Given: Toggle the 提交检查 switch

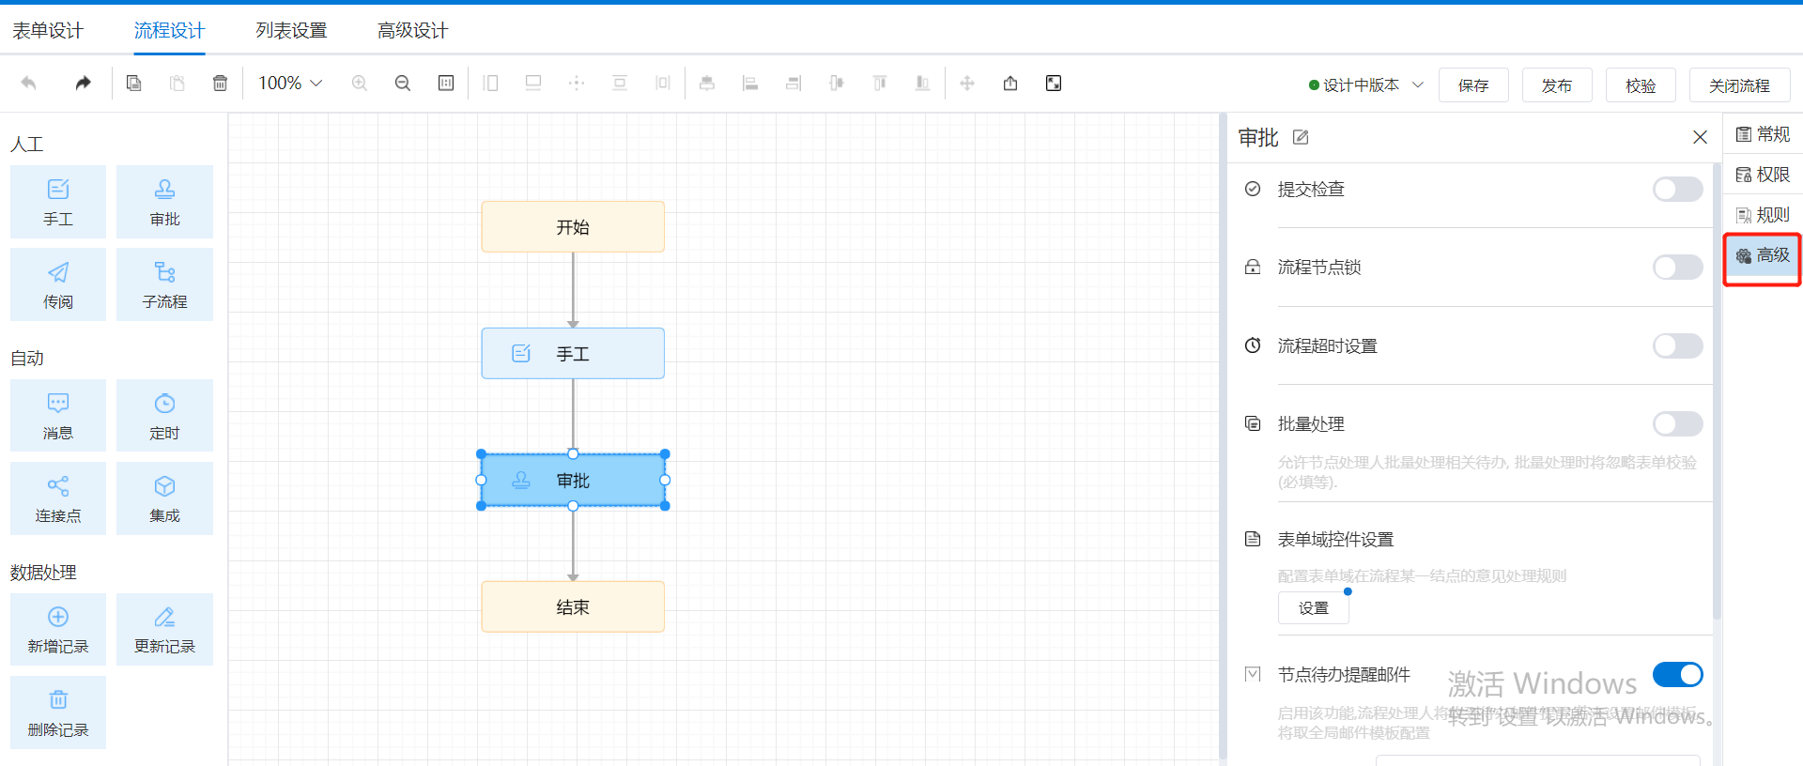Looking at the screenshot, I should tap(1677, 189).
